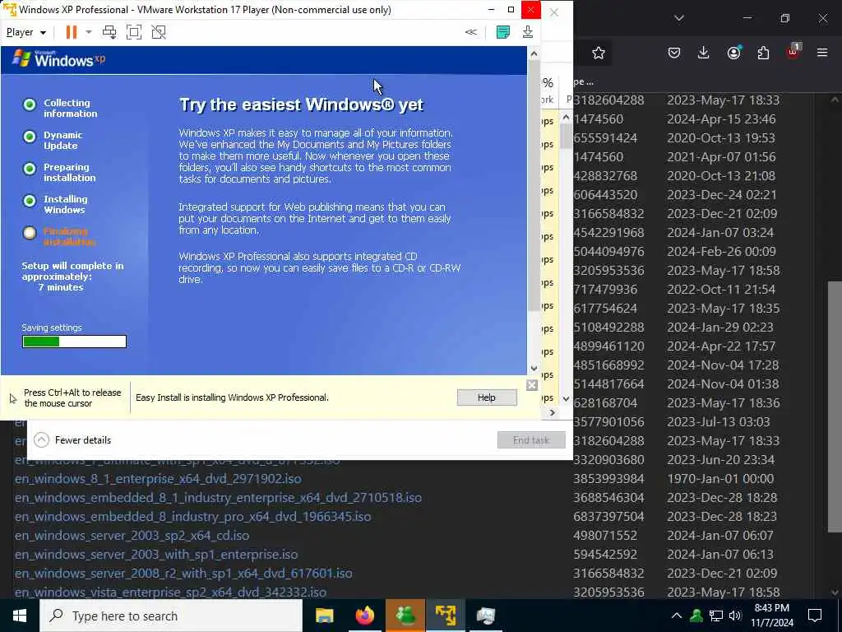Click the Installing Windows step indicator
The width and height of the screenshot is (842, 632).
click(x=30, y=201)
